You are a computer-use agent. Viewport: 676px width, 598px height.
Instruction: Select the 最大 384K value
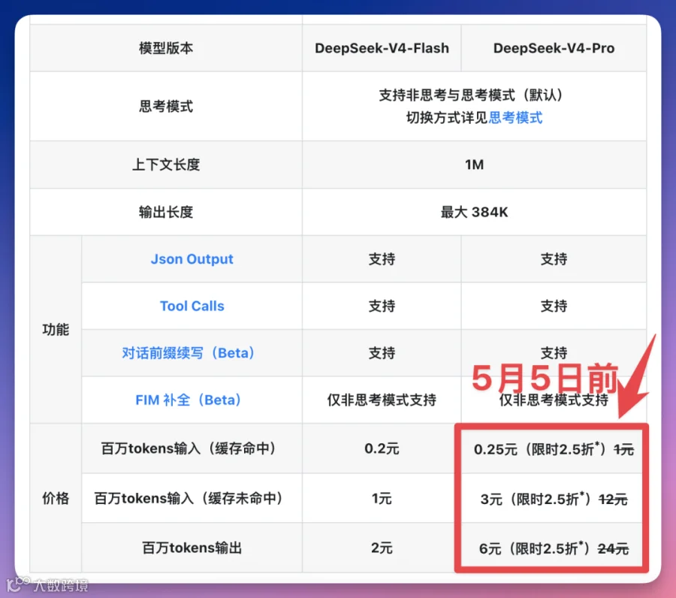tap(474, 212)
